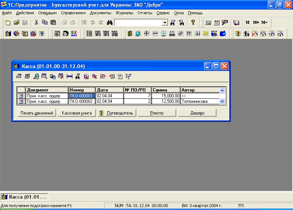Screen dimensions: 293x210
Task: Click the binoculars Find icon beside the search box
Action: [110, 23]
